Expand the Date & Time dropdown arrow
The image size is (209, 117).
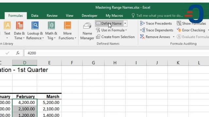pyautogui.click(x=24, y=38)
